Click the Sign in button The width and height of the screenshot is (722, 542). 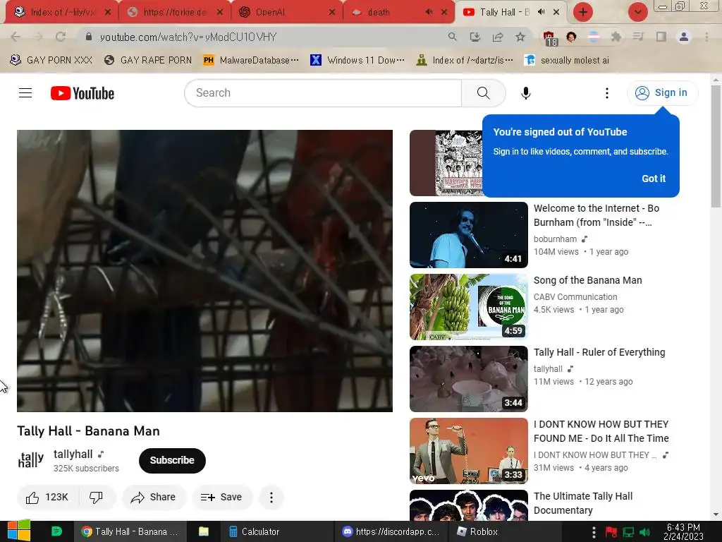coord(663,92)
